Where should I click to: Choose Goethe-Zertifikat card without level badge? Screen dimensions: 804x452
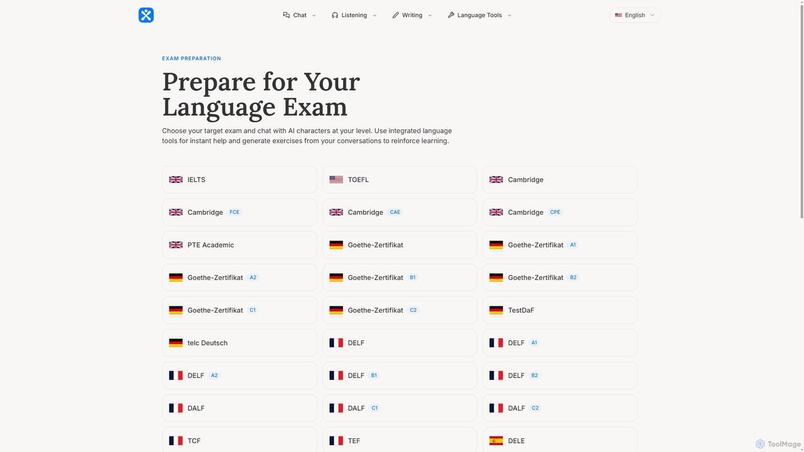pos(399,245)
